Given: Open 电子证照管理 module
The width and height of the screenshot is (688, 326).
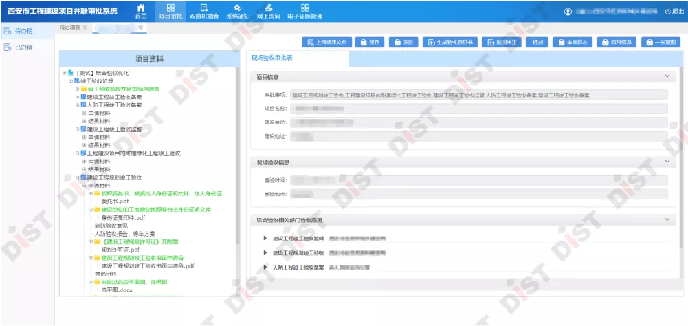Looking at the screenshot, I should (x=304, y=10).
